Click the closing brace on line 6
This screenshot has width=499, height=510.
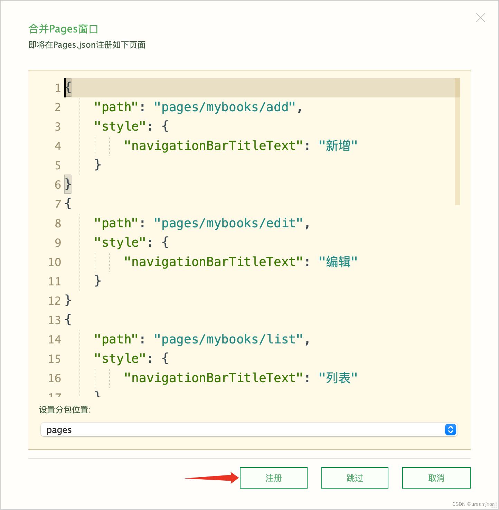68,184
